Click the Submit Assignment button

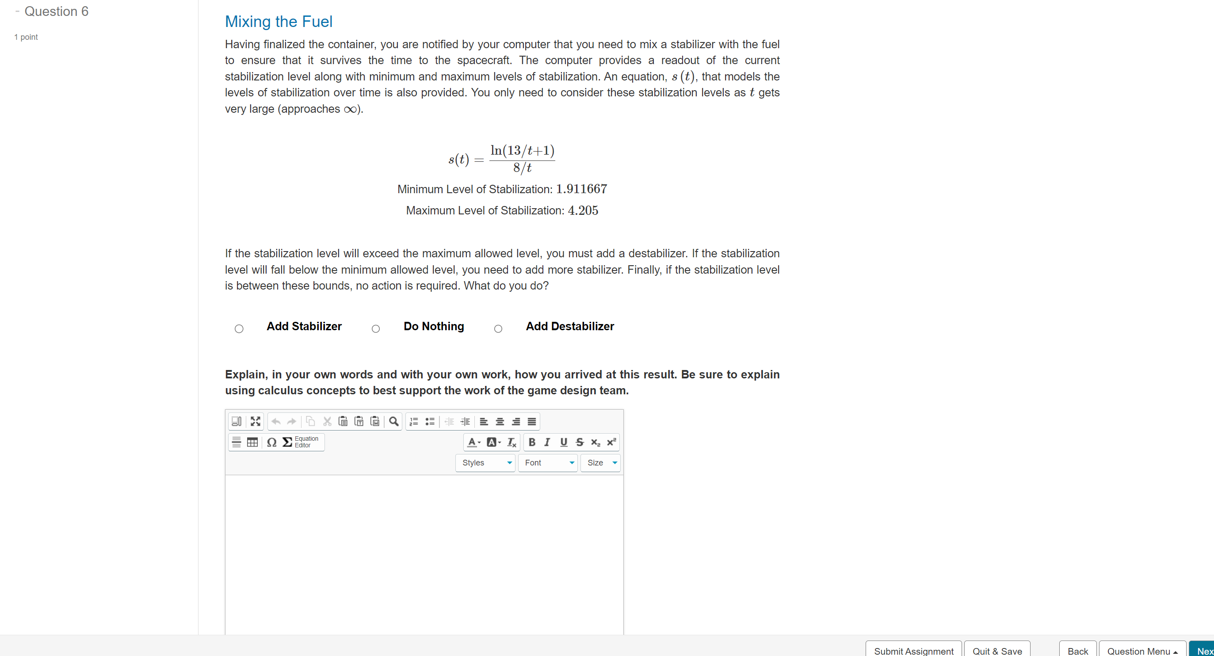913,650
